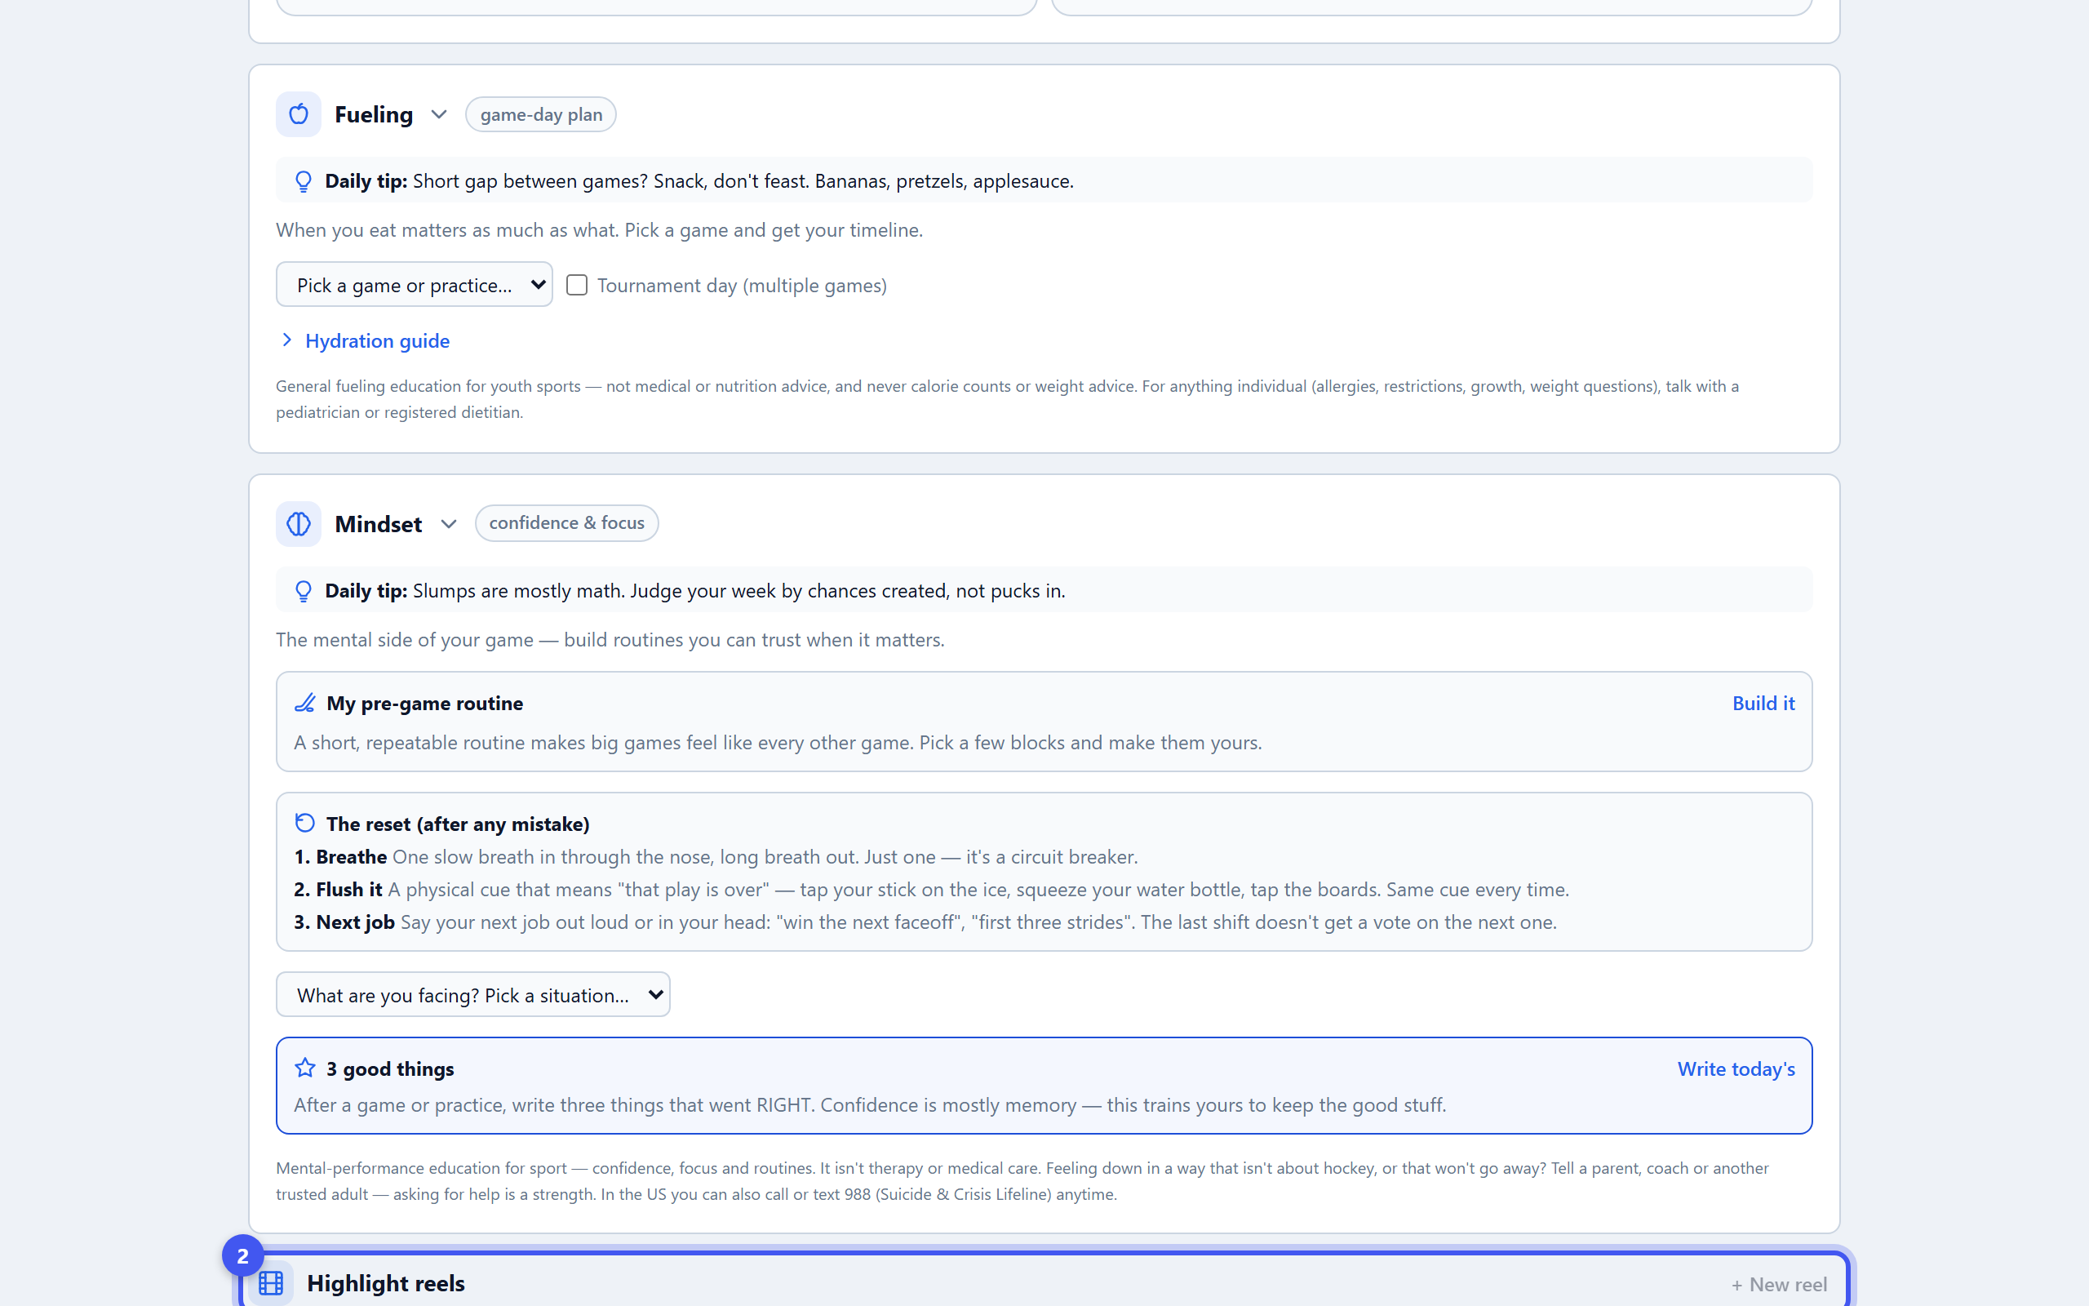Image resolution: width=2089 pixels, height=1306 pixels.
Task: Click the reset arrow icon beside The reset
Action: [x=304, y=823]
